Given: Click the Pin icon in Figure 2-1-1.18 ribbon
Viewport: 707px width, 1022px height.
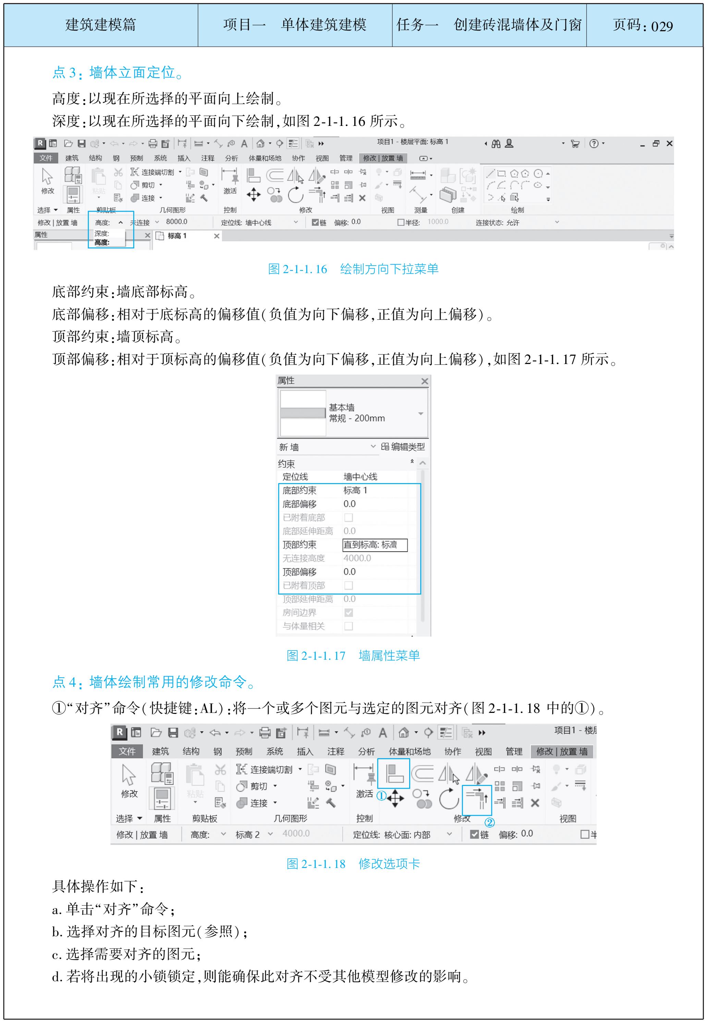Looking at the screenshot, I should tap(536, 786).
